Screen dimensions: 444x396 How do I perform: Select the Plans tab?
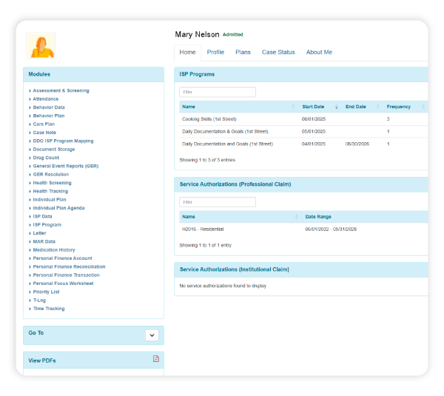243,53
